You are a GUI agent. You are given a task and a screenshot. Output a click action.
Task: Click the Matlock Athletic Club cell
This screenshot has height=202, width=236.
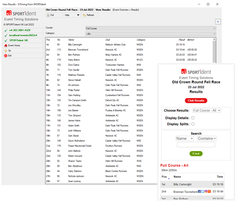(115, 45)
